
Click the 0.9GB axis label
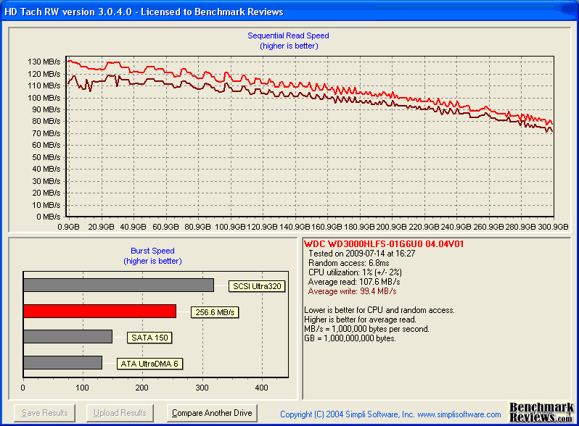pos(68,227)
